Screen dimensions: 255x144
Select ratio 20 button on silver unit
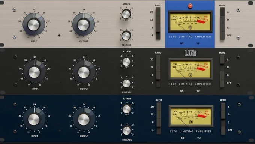[158, 12]
